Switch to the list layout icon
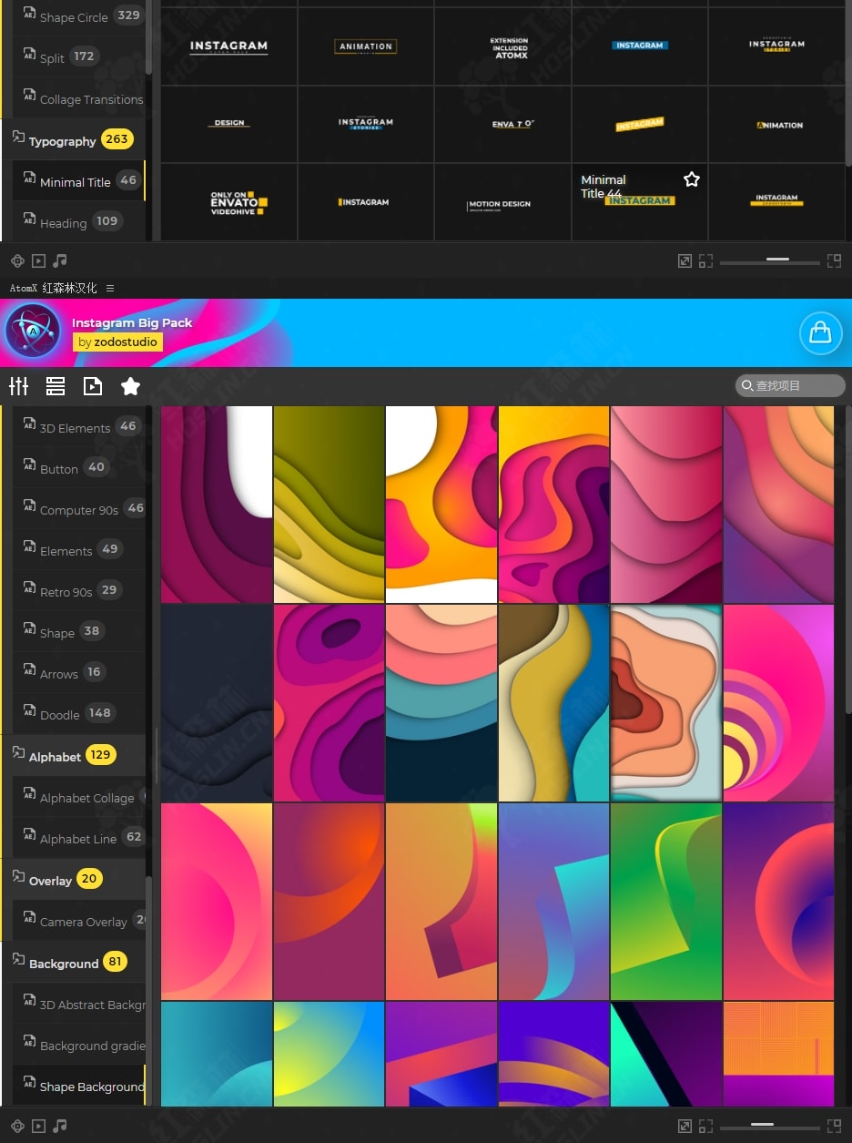 tap(56, 386)
